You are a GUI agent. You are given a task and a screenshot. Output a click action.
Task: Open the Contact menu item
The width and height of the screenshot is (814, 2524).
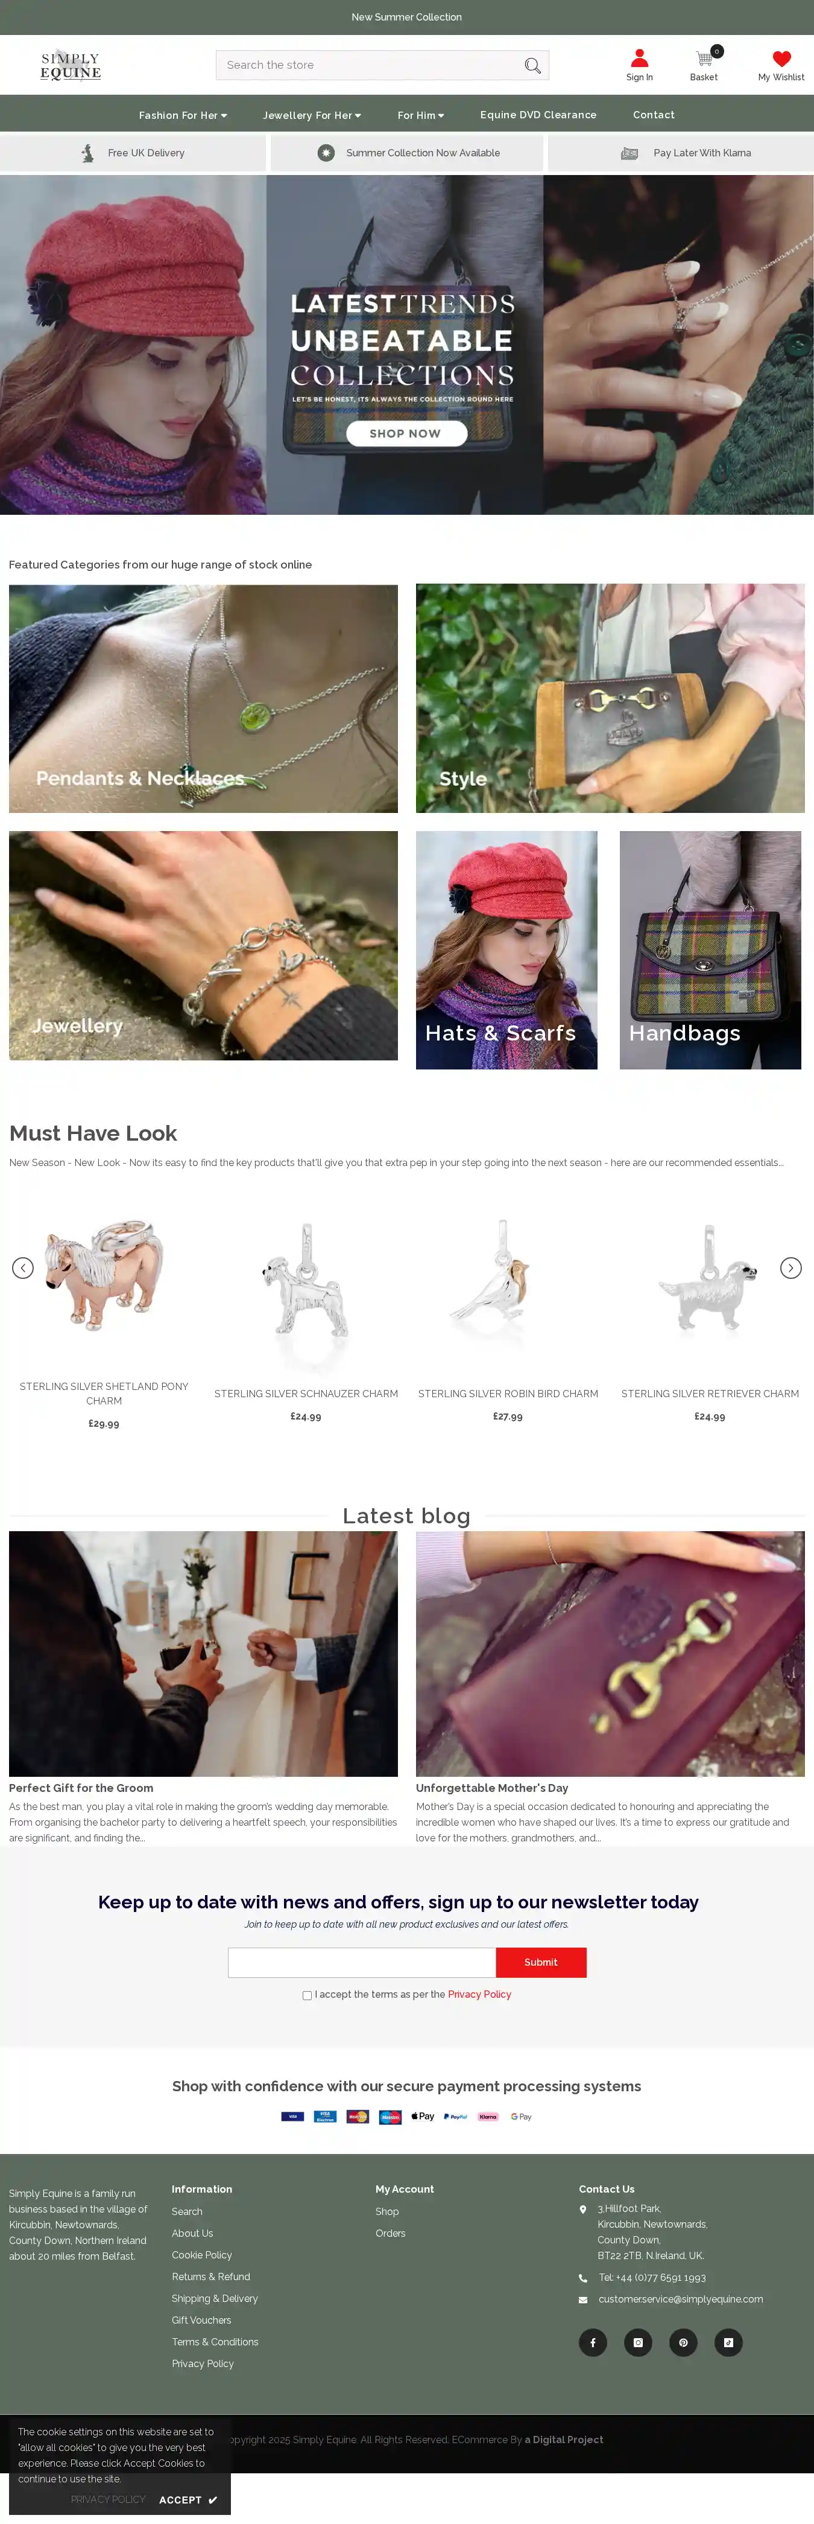coord(654,115)
